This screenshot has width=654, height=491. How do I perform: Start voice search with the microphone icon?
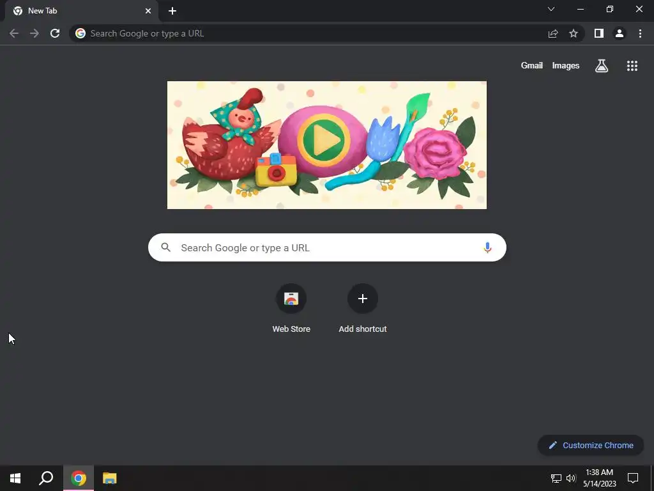[487, 247]
